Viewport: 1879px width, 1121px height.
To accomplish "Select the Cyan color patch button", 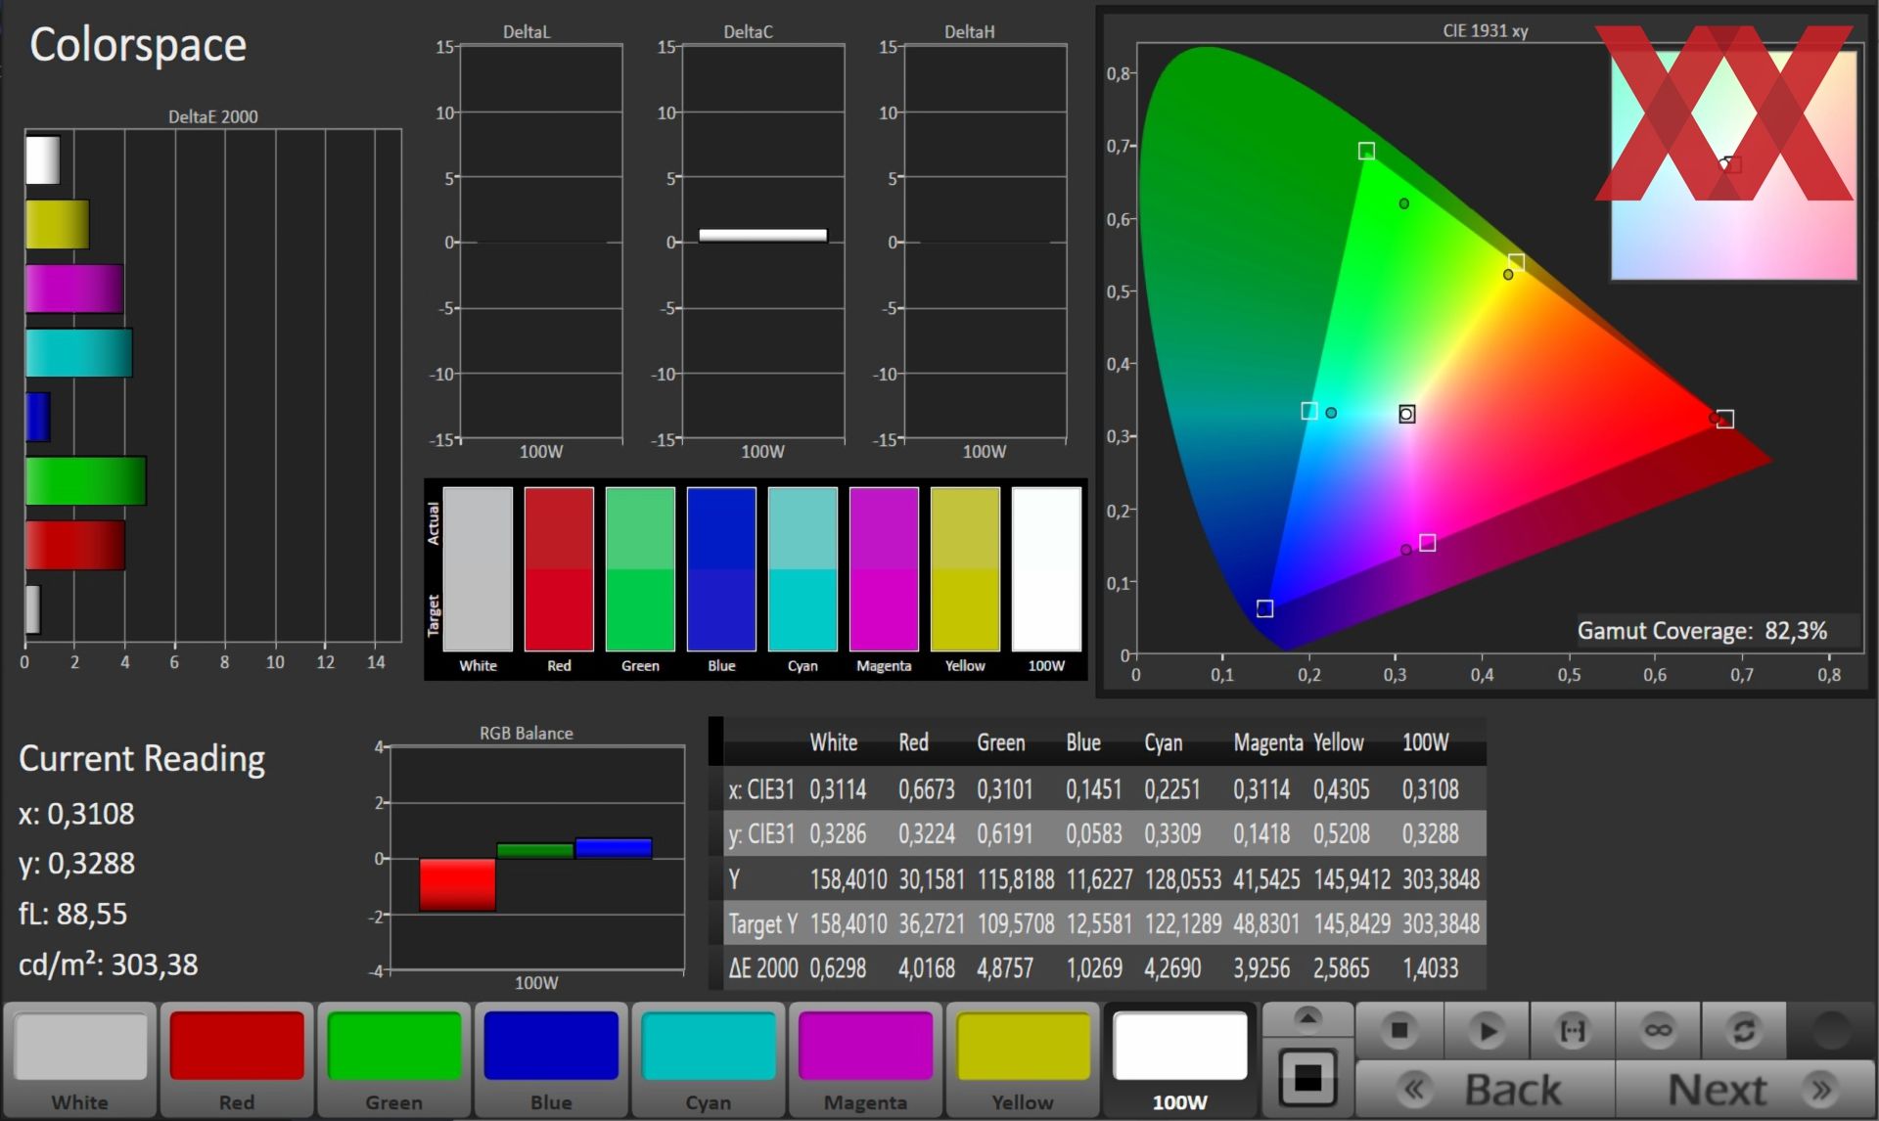I will point(709,1060).
